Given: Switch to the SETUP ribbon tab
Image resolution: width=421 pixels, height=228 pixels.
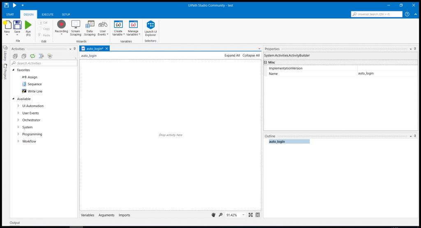Looking at the screenshot, I should point(66,14).
